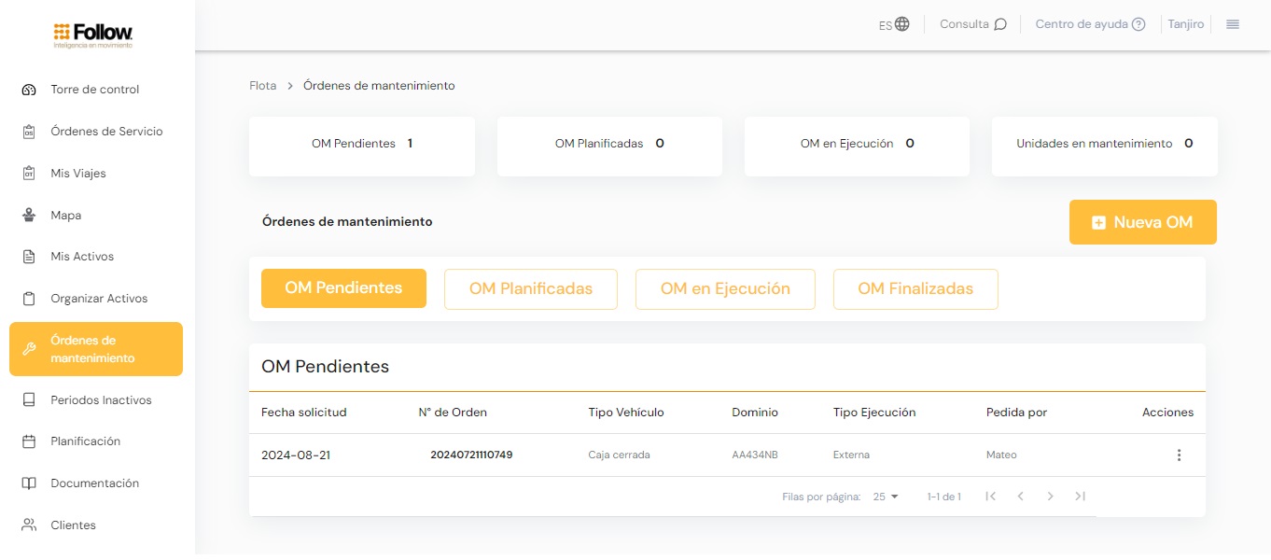Open Órdenes de Servicio from the sidebar
The height and width of the screenshot is (560, 1271).
click(106, 132)
